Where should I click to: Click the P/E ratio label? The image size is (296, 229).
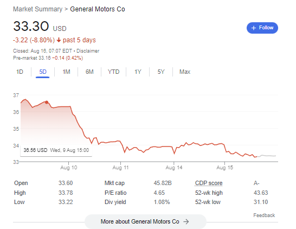(115, 193)
